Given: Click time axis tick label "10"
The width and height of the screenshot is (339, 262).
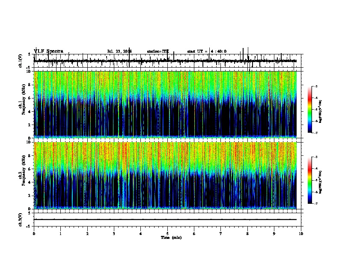Looking at the screenshot, I should pos(301,234).
